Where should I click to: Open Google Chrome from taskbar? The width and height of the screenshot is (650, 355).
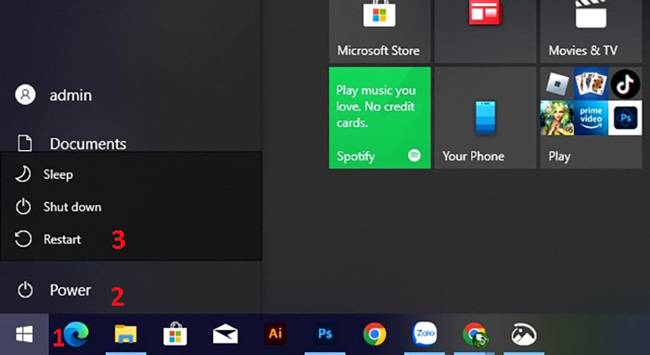375,334
